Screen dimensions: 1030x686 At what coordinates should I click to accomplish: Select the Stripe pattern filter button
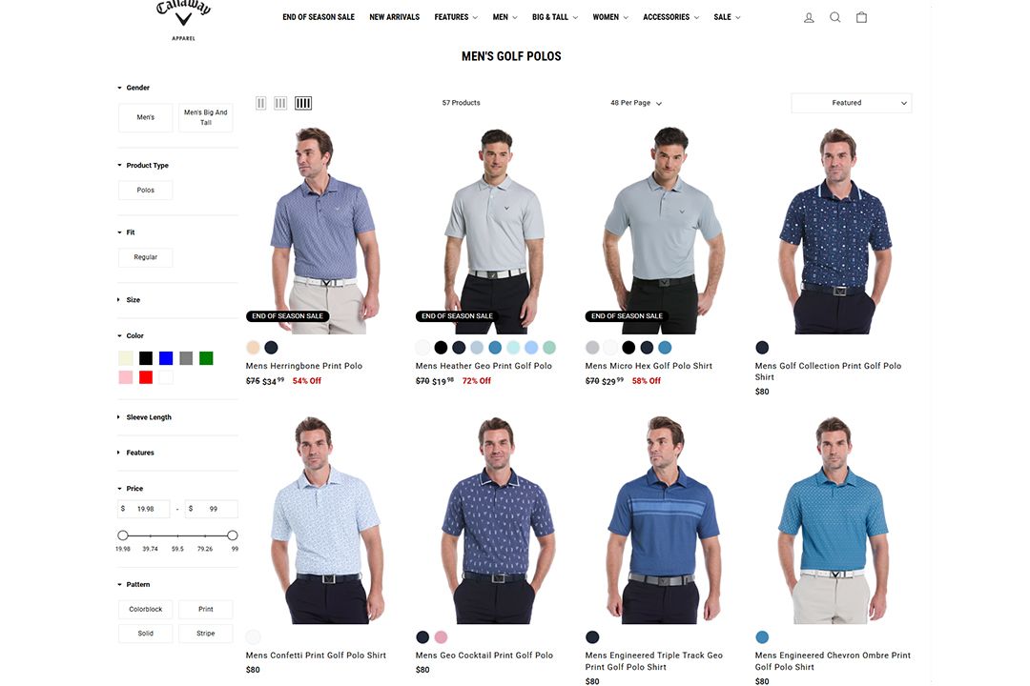(205, 633)
